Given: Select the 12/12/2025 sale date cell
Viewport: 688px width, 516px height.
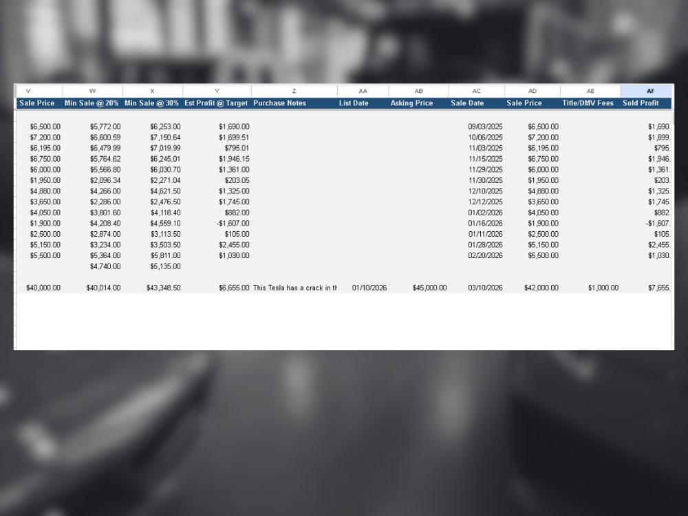Looking at the screenshot, I should 477,202.
